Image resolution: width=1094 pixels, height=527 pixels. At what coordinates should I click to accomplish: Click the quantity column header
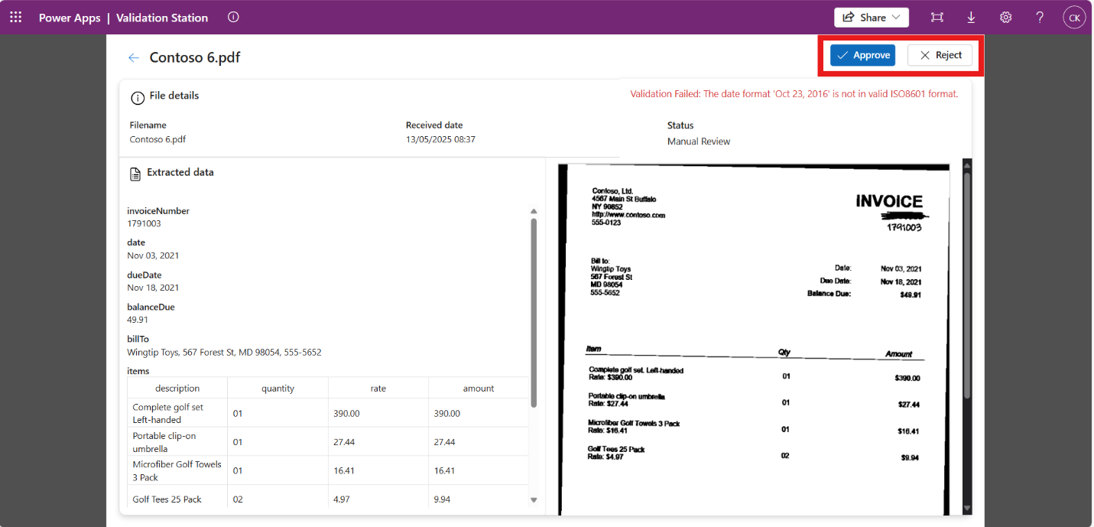coord(278,389)
